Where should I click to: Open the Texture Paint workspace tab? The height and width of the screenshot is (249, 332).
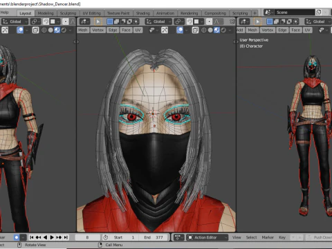pos(118,13)
